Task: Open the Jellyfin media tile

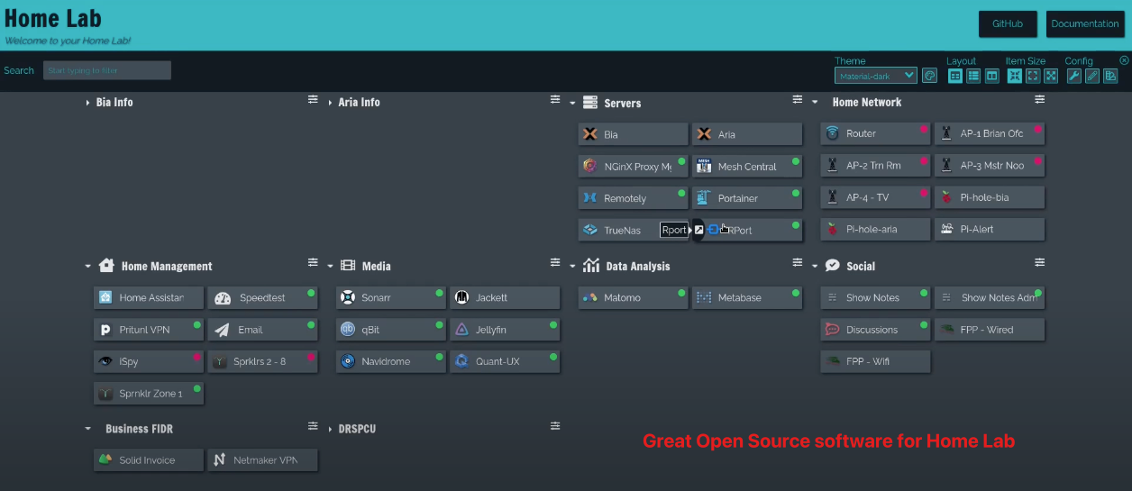Action: [x=504, y=330]
